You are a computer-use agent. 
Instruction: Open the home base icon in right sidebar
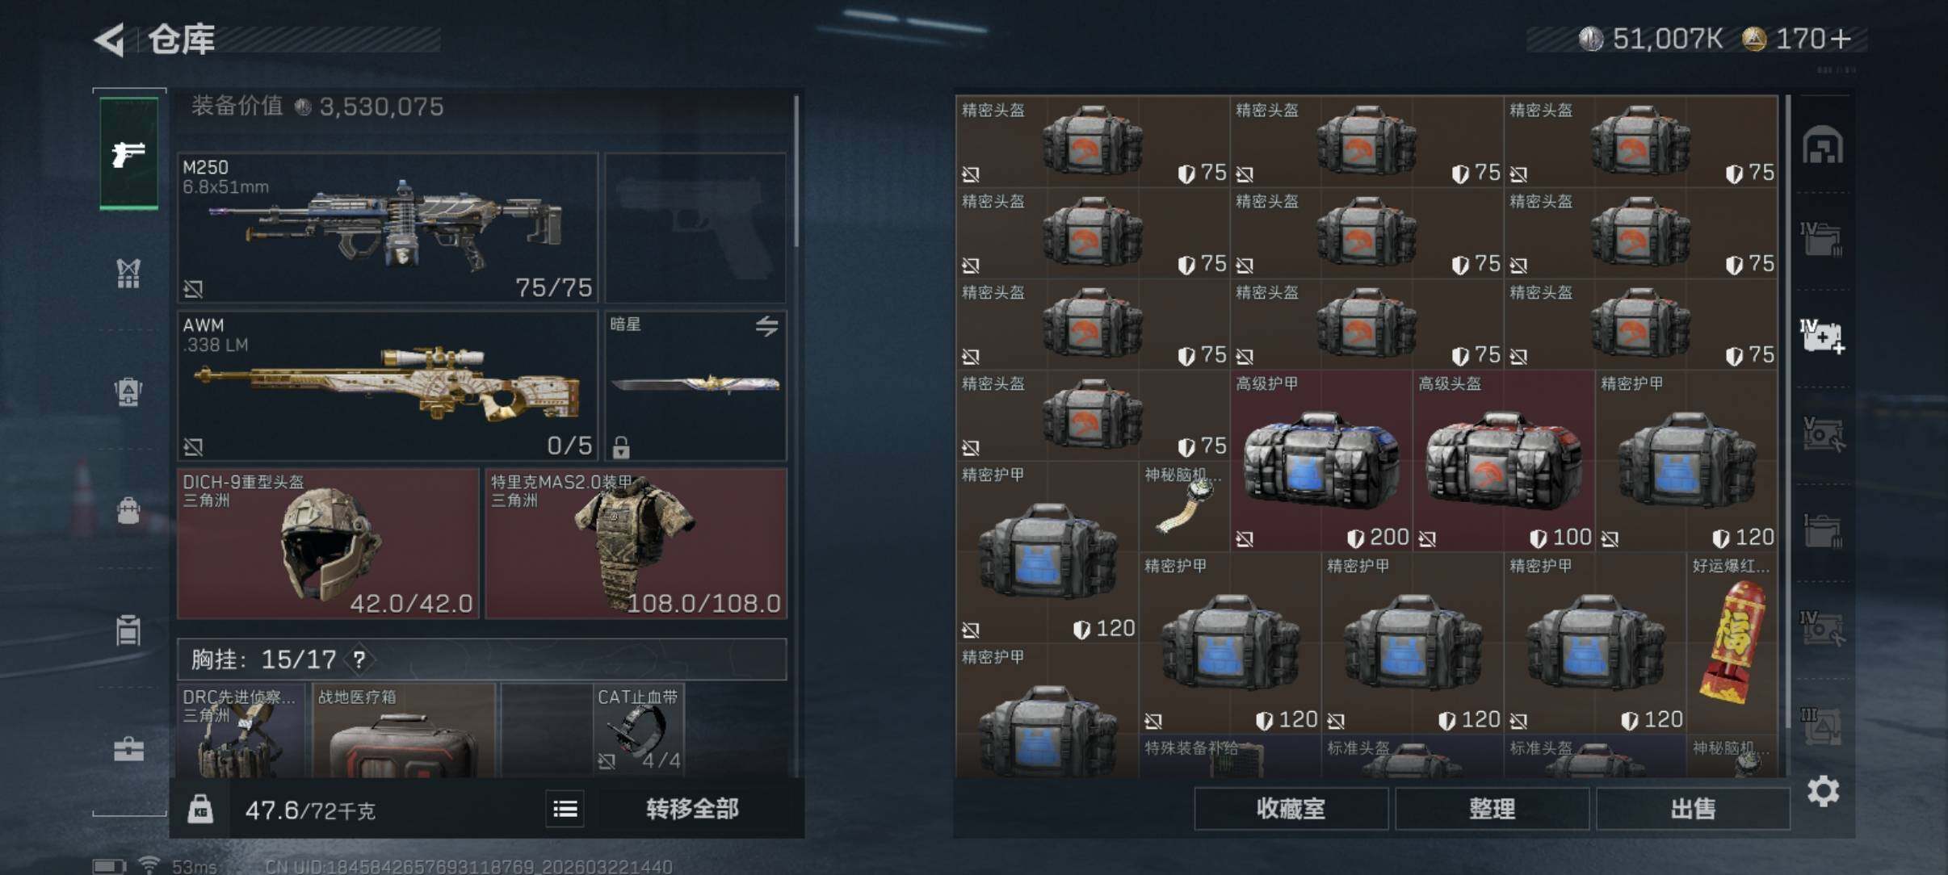pyautogui.click(x=1823, y=144)
